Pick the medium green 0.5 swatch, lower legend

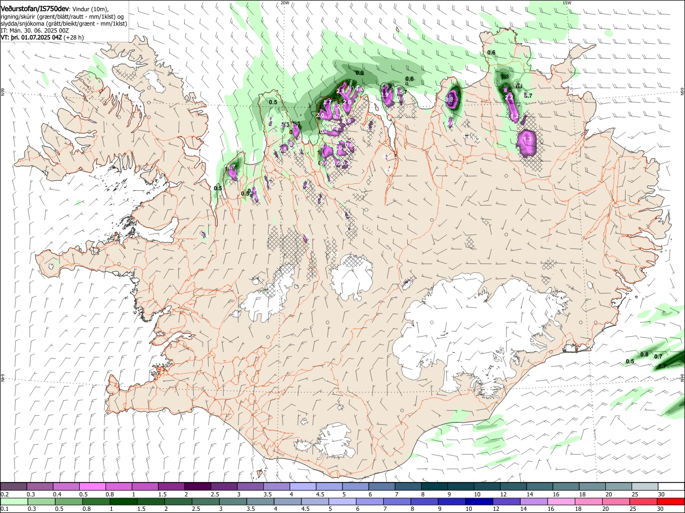click(x=68, y=502)
